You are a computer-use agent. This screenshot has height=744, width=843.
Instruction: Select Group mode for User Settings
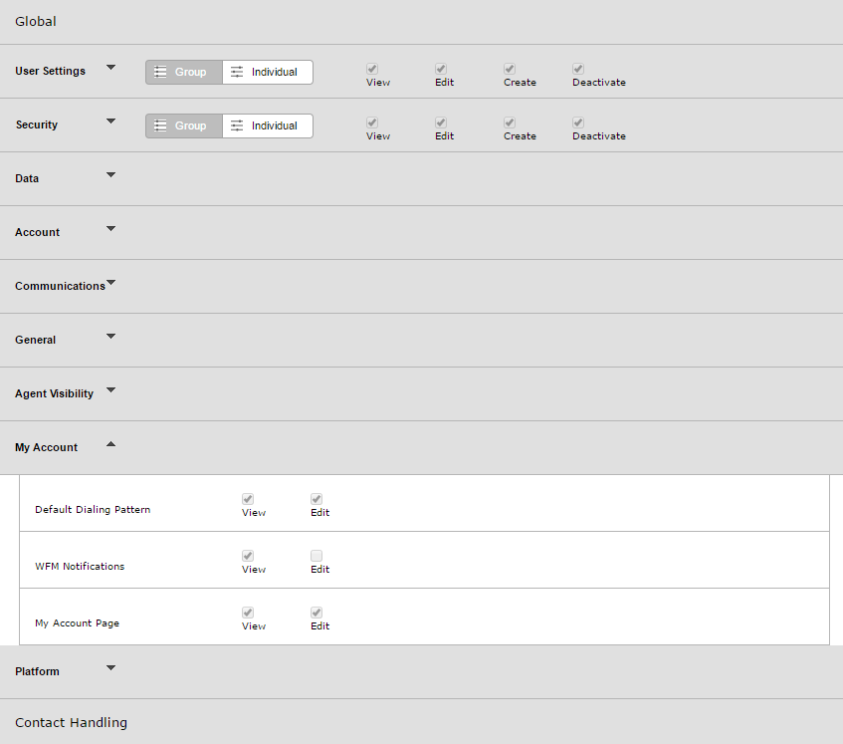tap(184, 72)
